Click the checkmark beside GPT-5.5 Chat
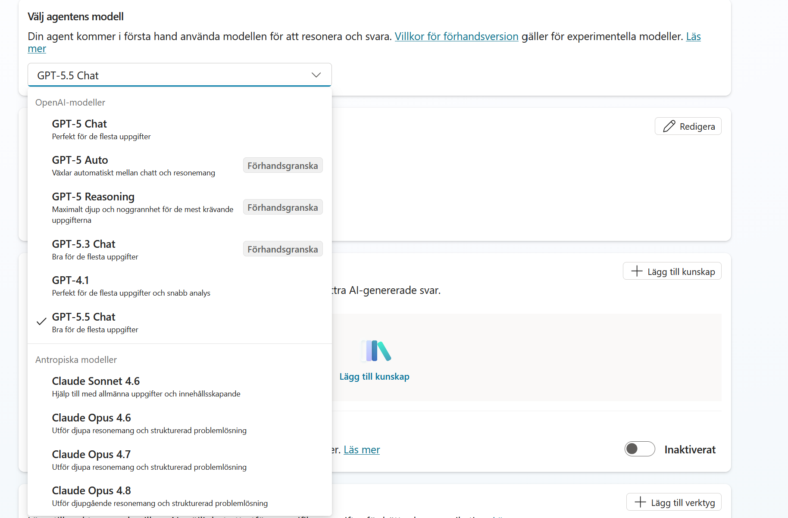788x518 pixels. [x=41, y=321]
